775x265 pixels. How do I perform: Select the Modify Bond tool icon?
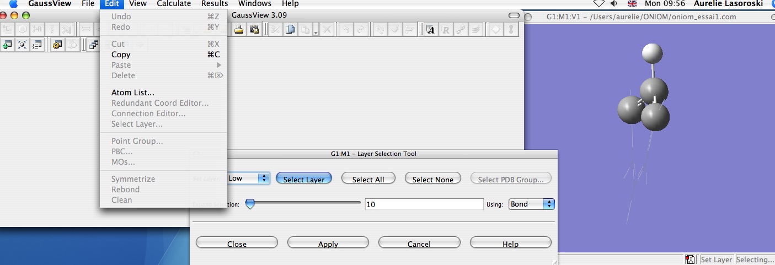[x=86, y=29]
